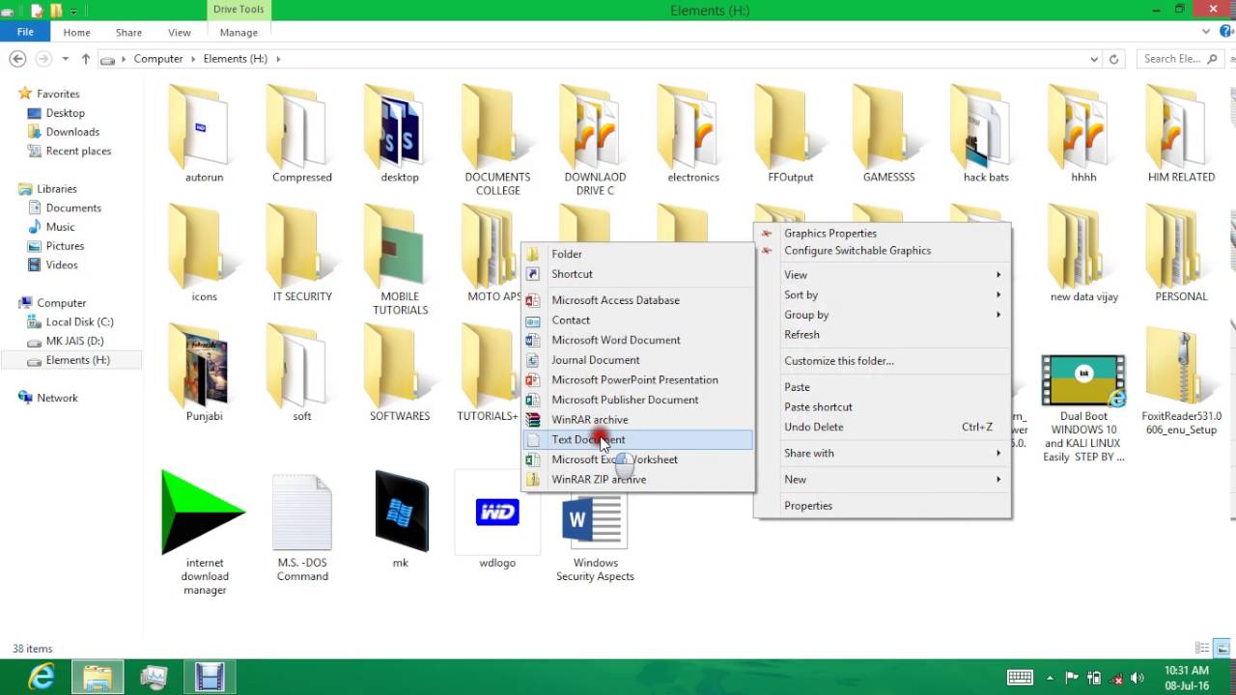Click Undo Delete in context menu

pos(883,427)
